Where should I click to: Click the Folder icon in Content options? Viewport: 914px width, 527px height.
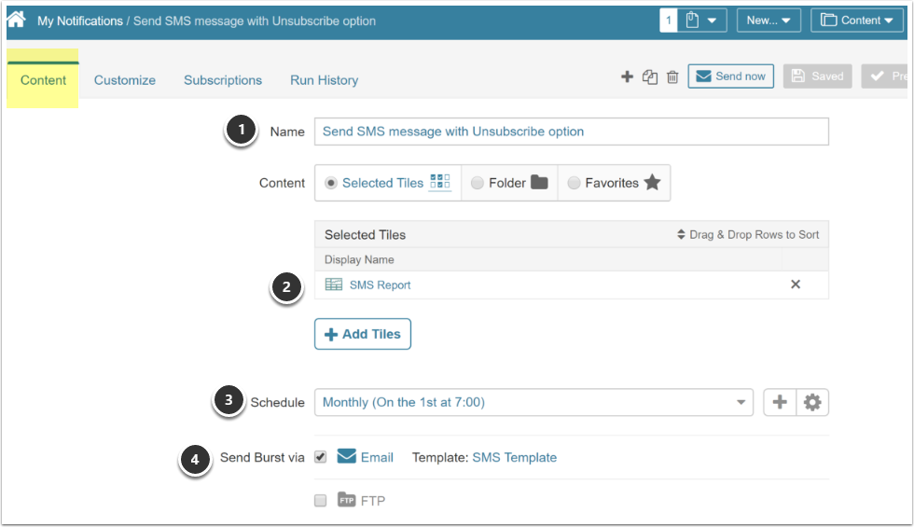coord(539,183)
